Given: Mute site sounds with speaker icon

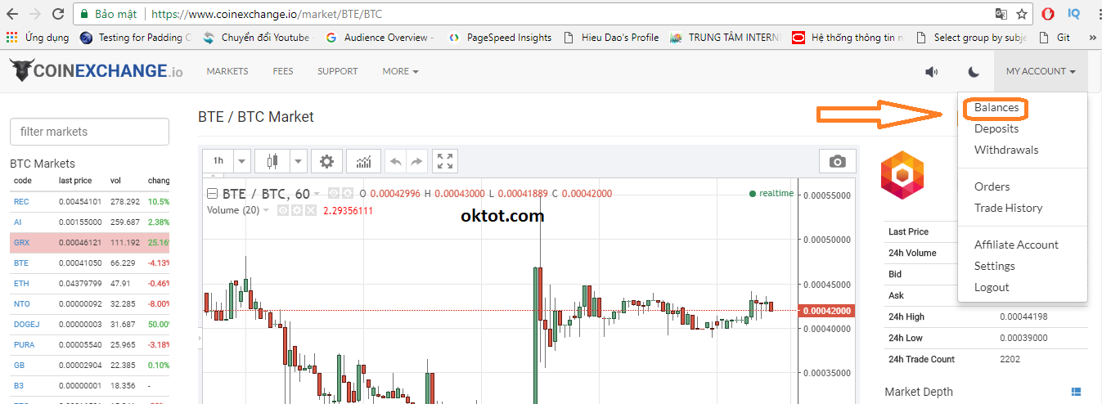Looking at the screenshot, I should coord(931,72).
